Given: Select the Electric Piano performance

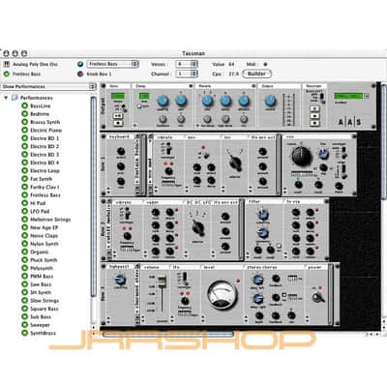Looking at the screenshot, I should pyautogui.click(x=45, y=130).
